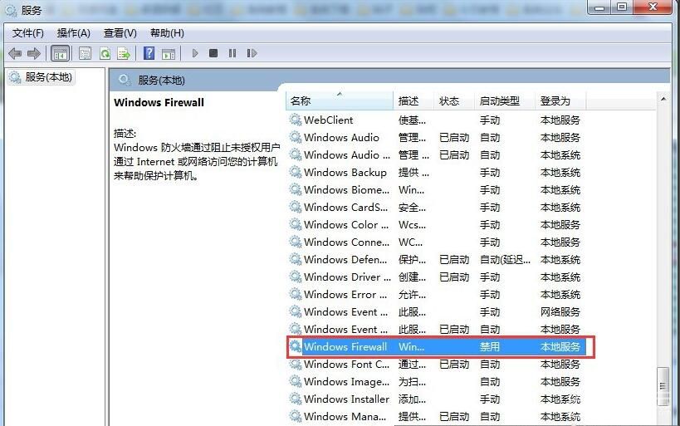The width and height of the screenshot is (680, 426).
Task: Click the Back arrow toolbar icon
Action: click(x=15, y=53)
